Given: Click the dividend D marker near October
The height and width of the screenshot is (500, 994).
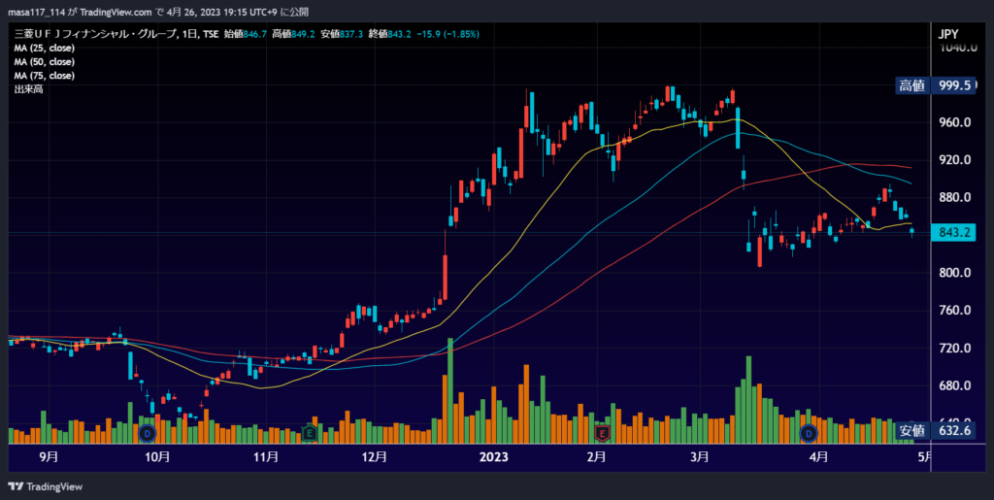Looking at the screenshot, I should 148,433.
